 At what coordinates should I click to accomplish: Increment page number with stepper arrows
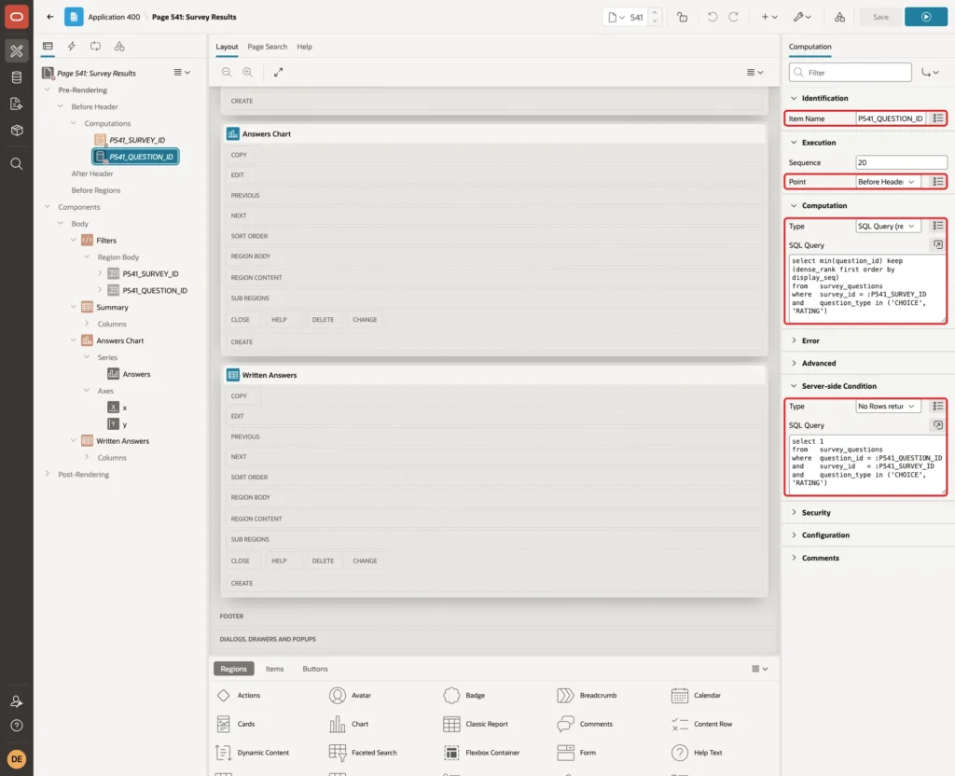[x=654, y=12]
